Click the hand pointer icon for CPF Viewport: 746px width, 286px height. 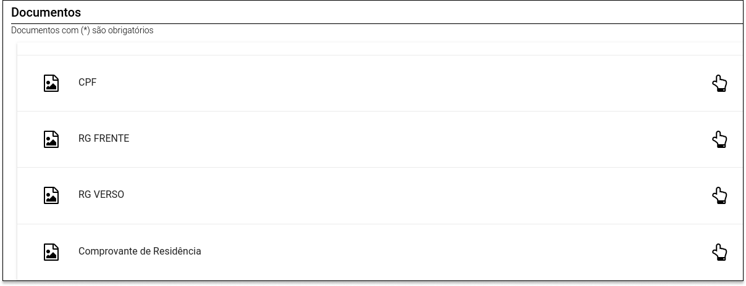(719, 83)
